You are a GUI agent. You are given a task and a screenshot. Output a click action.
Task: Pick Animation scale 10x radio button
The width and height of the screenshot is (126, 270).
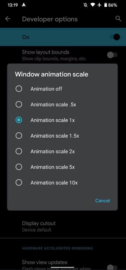[x=19, y=183]
